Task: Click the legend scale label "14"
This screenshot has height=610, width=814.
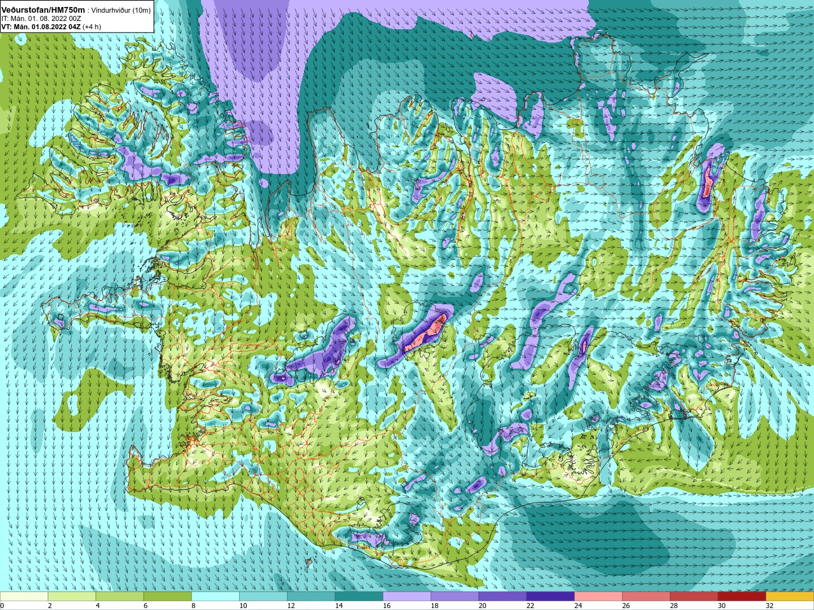Action: (x=339, y=606)
